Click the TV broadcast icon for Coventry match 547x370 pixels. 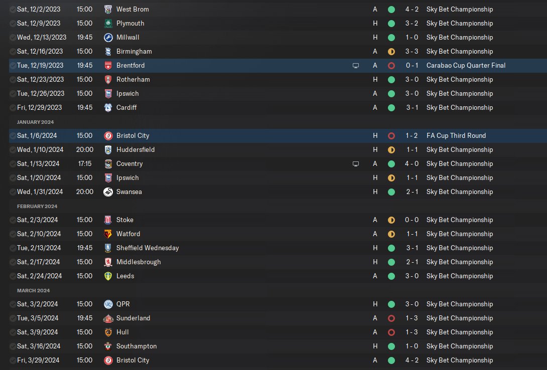coord(356,164)
